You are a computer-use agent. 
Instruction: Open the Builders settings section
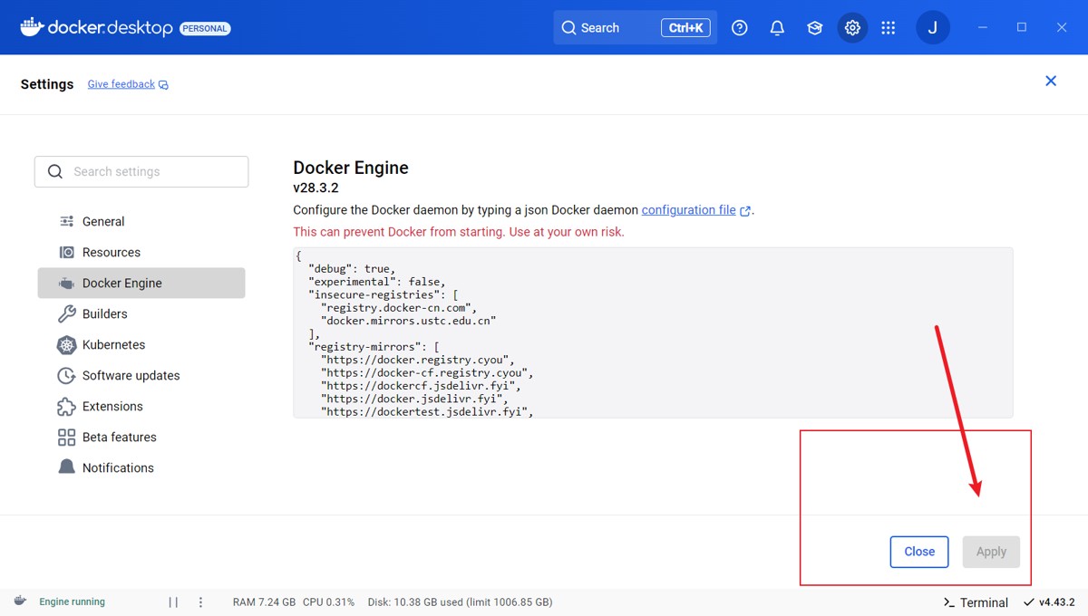click(104, 314)
